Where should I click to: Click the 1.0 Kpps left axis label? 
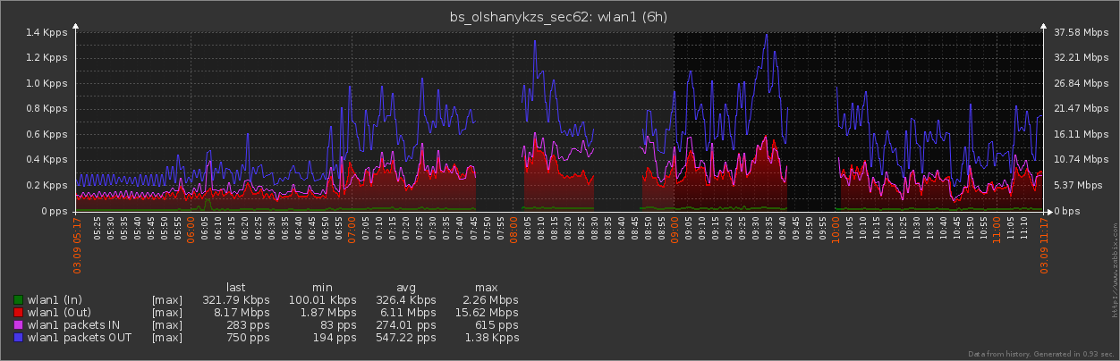[x=47, y=83]
